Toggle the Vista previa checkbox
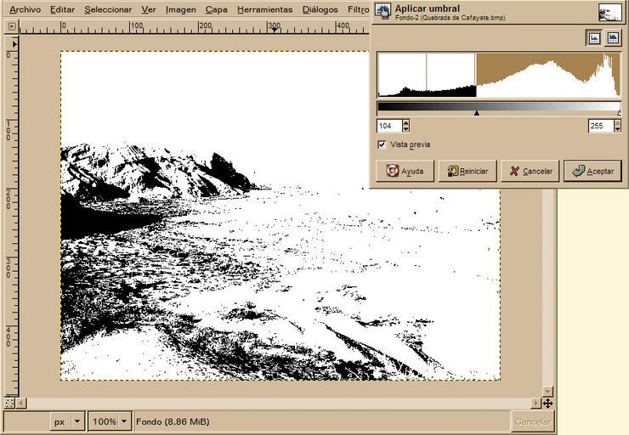Viewport: 629px width, 435px height. [382, 144]
